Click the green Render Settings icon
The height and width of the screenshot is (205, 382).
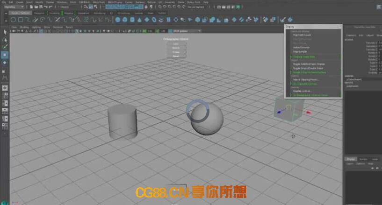(x=238, y=7)
